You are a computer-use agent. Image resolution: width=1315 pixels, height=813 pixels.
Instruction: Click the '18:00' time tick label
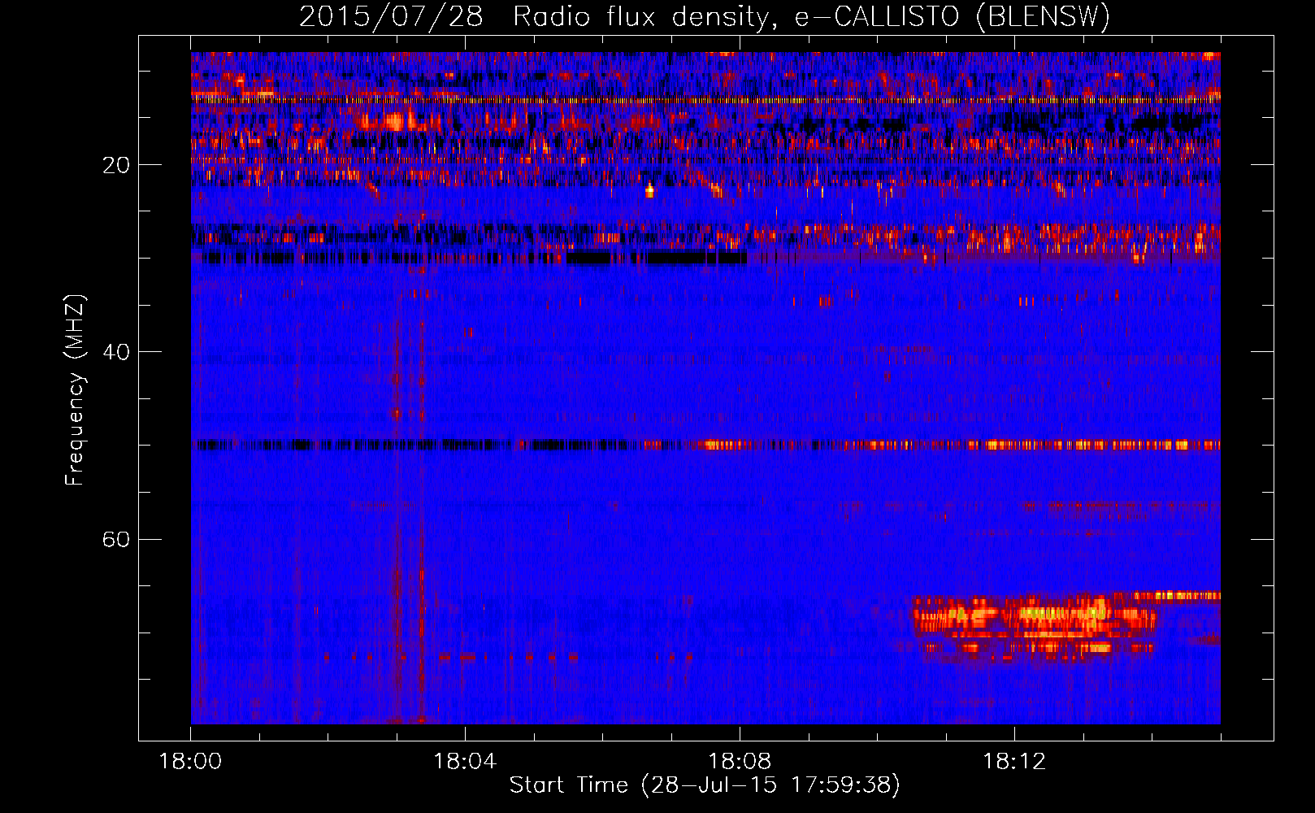[x=190, y=761]
